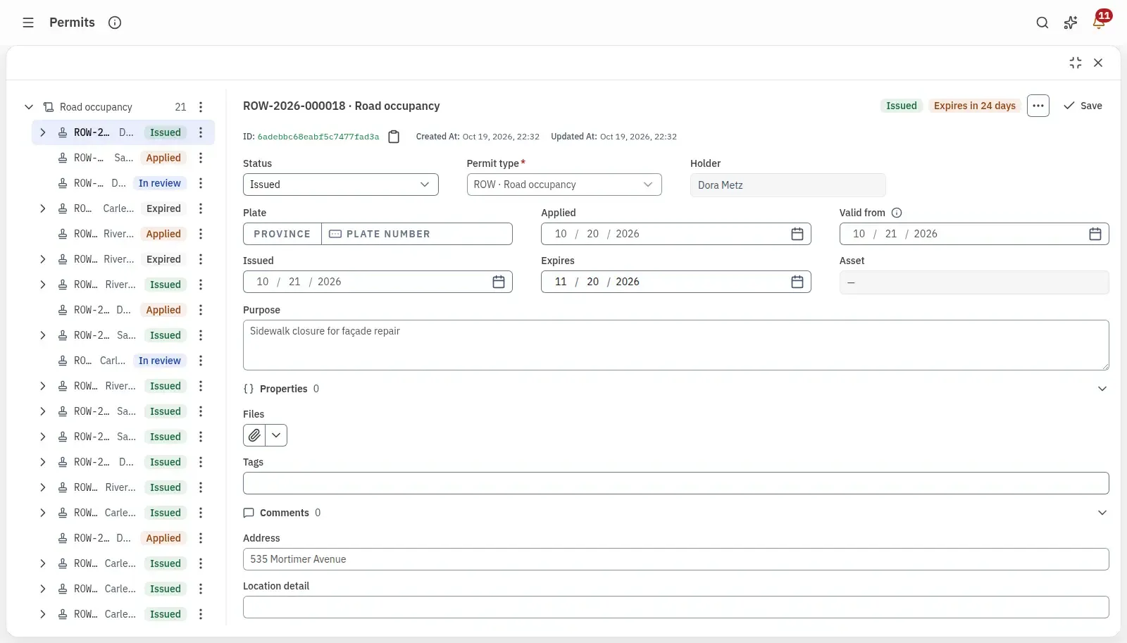Expand the Expired RO... Carle... row
This screenshot has height=643, width=1127.
tap(43, 208)
